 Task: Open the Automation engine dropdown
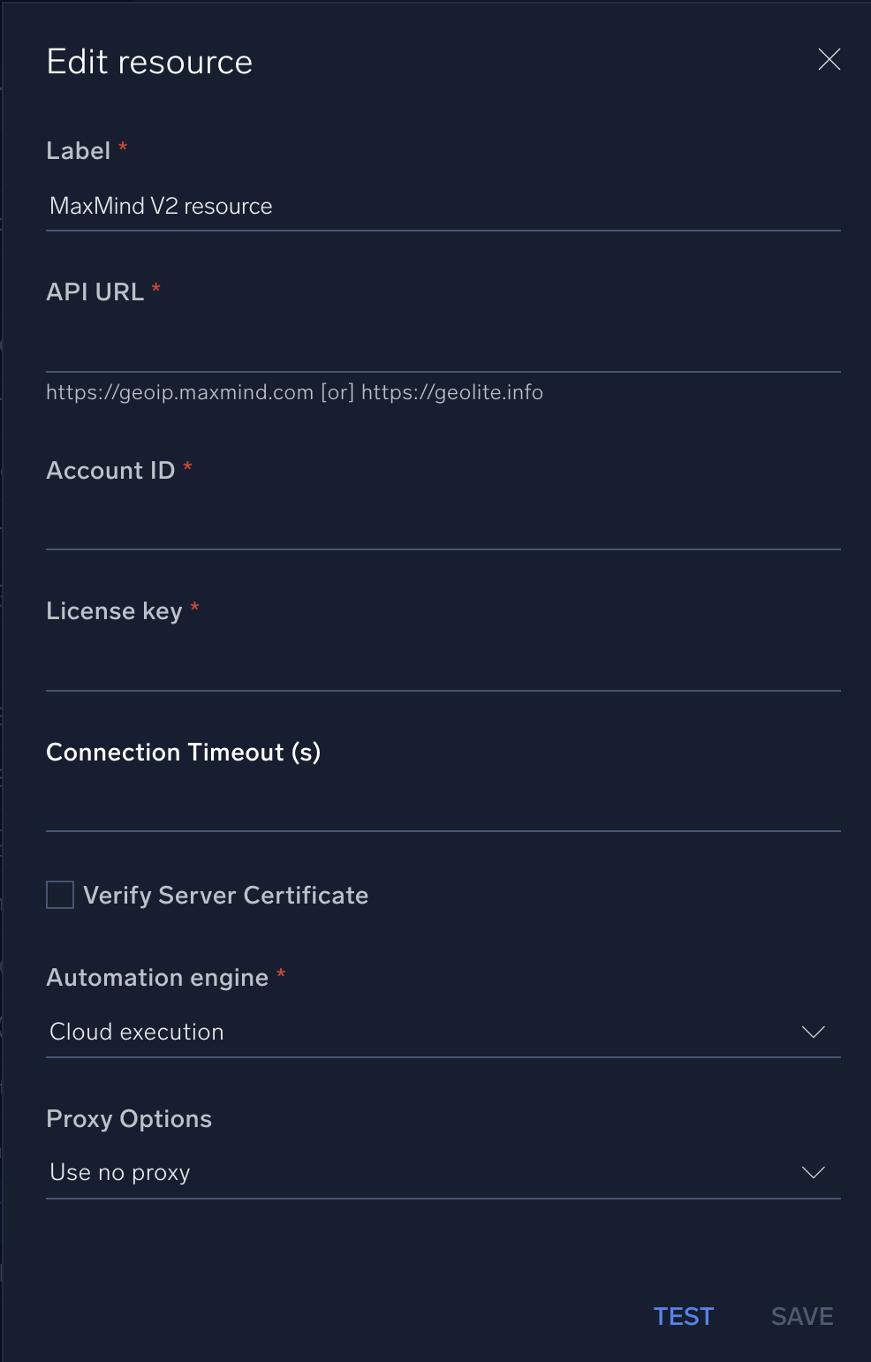(x=442, y=1032)
